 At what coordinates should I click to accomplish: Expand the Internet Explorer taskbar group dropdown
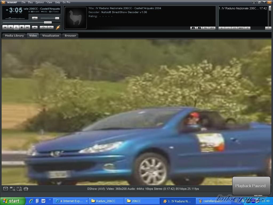tap(86, 201)
